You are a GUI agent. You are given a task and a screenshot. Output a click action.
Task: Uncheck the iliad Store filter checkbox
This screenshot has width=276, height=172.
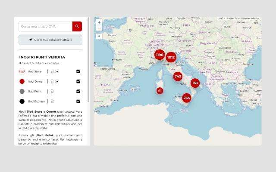pos(78,71)
